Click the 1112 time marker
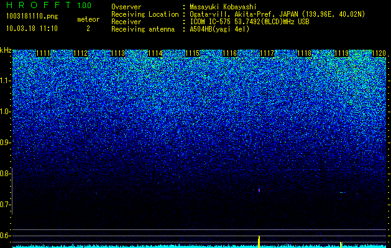The image size is (391, 248). point(81,53)
